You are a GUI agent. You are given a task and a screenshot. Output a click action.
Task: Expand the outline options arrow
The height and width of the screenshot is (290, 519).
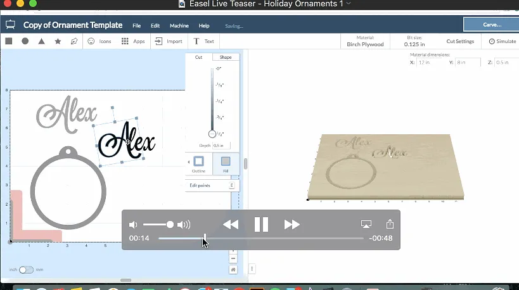coord(189,162)
